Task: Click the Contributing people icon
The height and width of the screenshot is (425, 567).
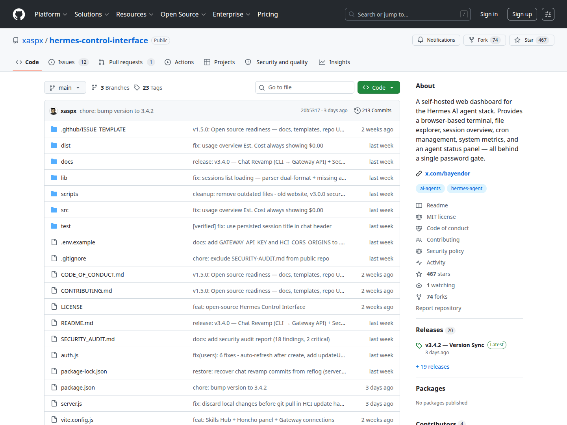Action: (419, 240)
